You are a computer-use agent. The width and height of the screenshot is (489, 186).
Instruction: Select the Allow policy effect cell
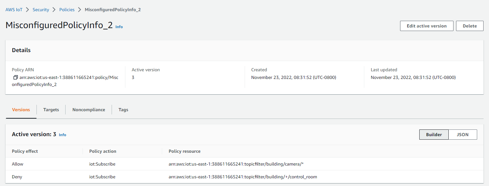point(18,164)
